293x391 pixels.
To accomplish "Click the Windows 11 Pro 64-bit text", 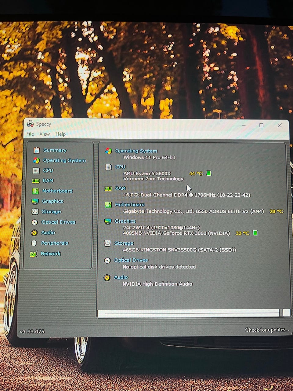I will (x=150, y=157).
